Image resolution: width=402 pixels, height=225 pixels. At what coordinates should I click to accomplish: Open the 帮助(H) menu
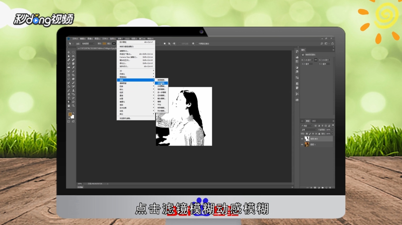point(150,39)
